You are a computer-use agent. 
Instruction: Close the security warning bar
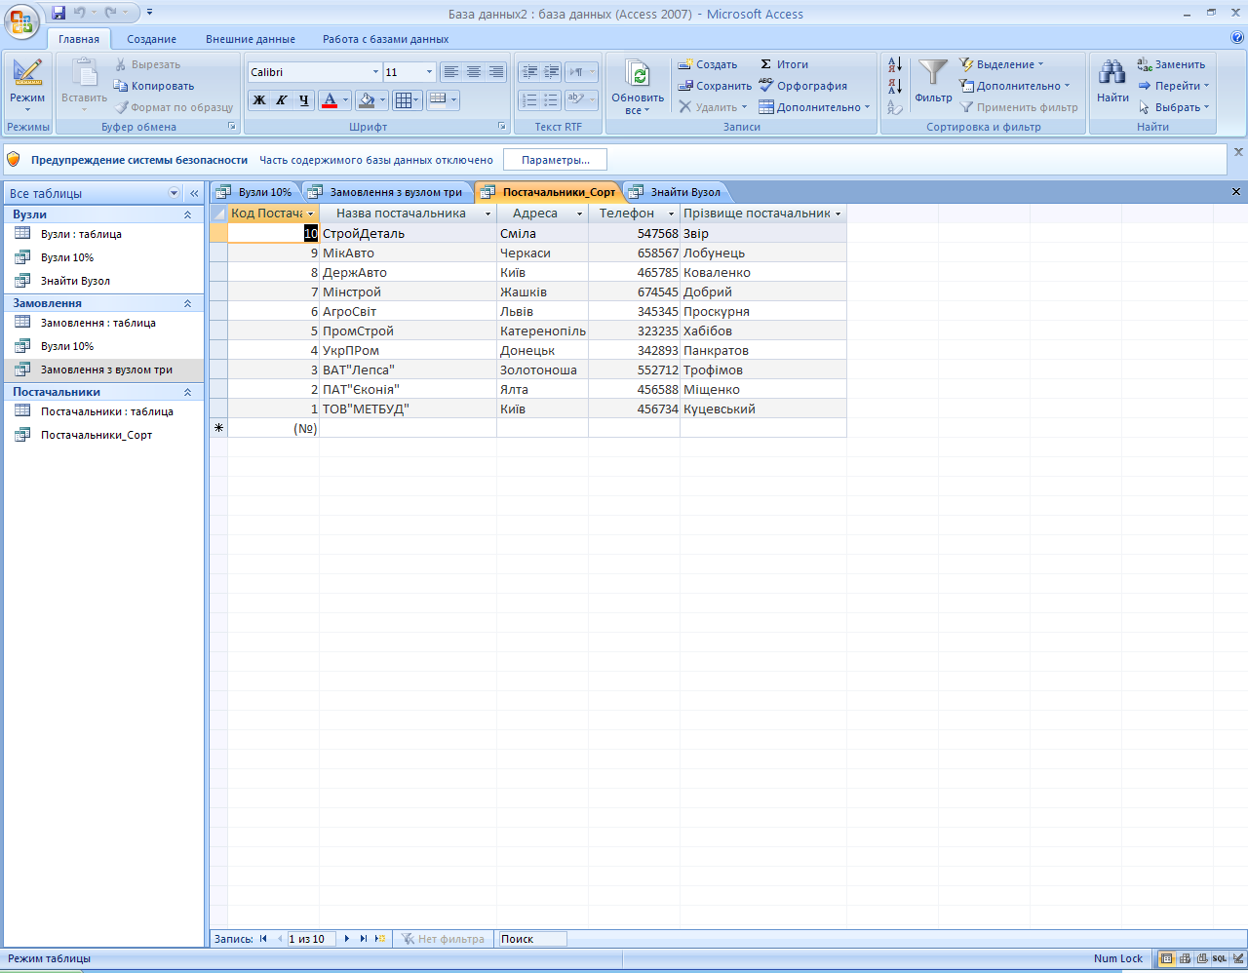tap(1239, 152)
